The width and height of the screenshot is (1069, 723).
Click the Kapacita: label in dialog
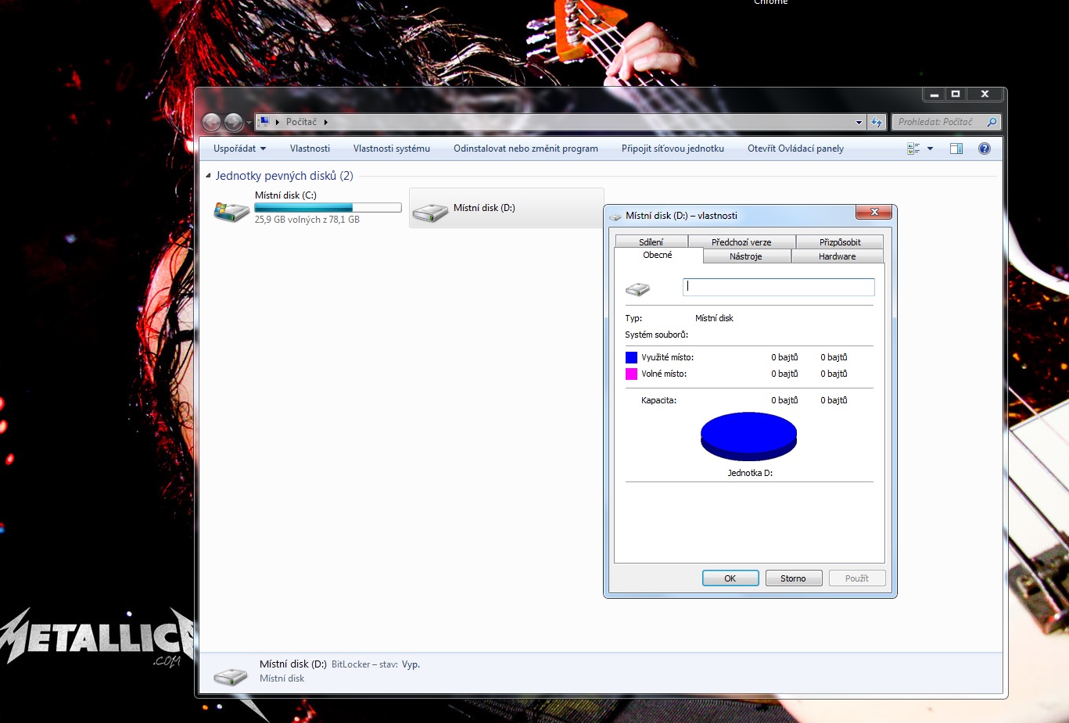click(658, 400)
